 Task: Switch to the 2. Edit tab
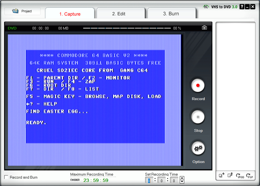pyautogui.click(x=121, y=14)
